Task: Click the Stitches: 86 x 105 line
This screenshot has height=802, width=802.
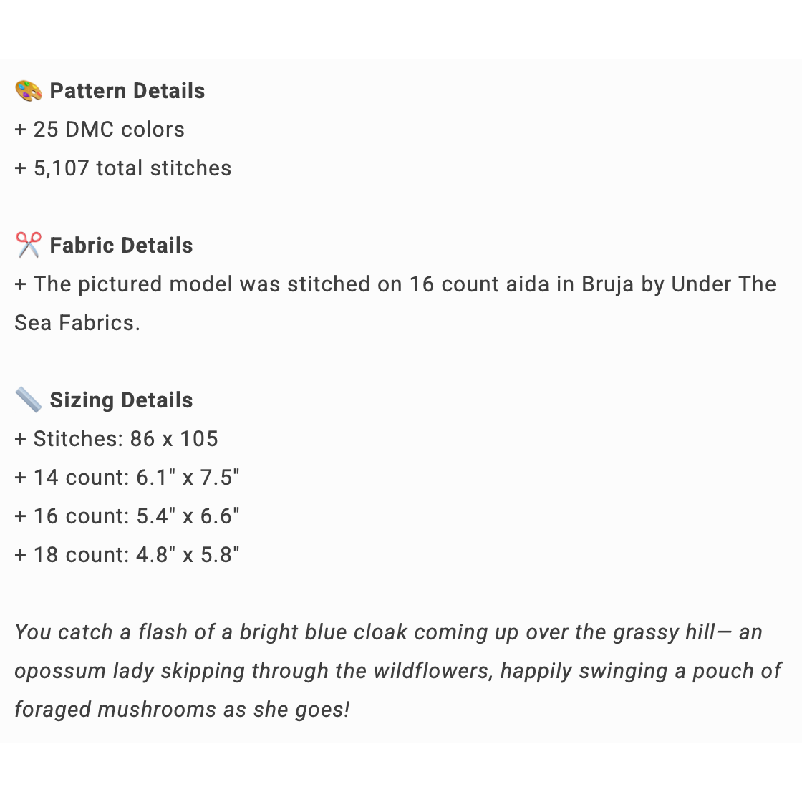Action: 116,439
